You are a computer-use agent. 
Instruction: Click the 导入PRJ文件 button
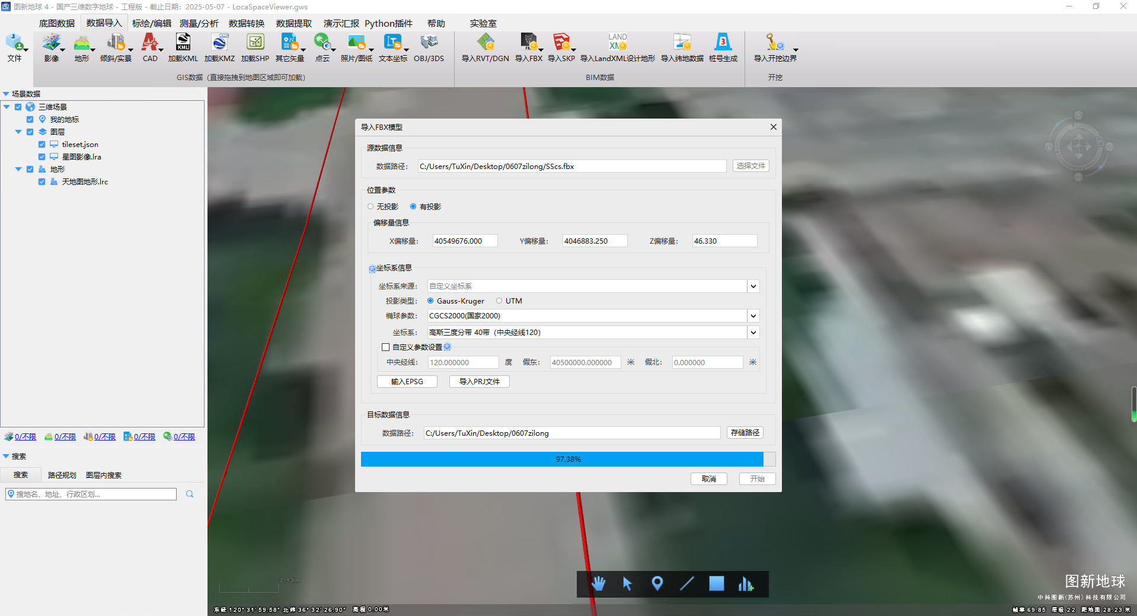480,381
